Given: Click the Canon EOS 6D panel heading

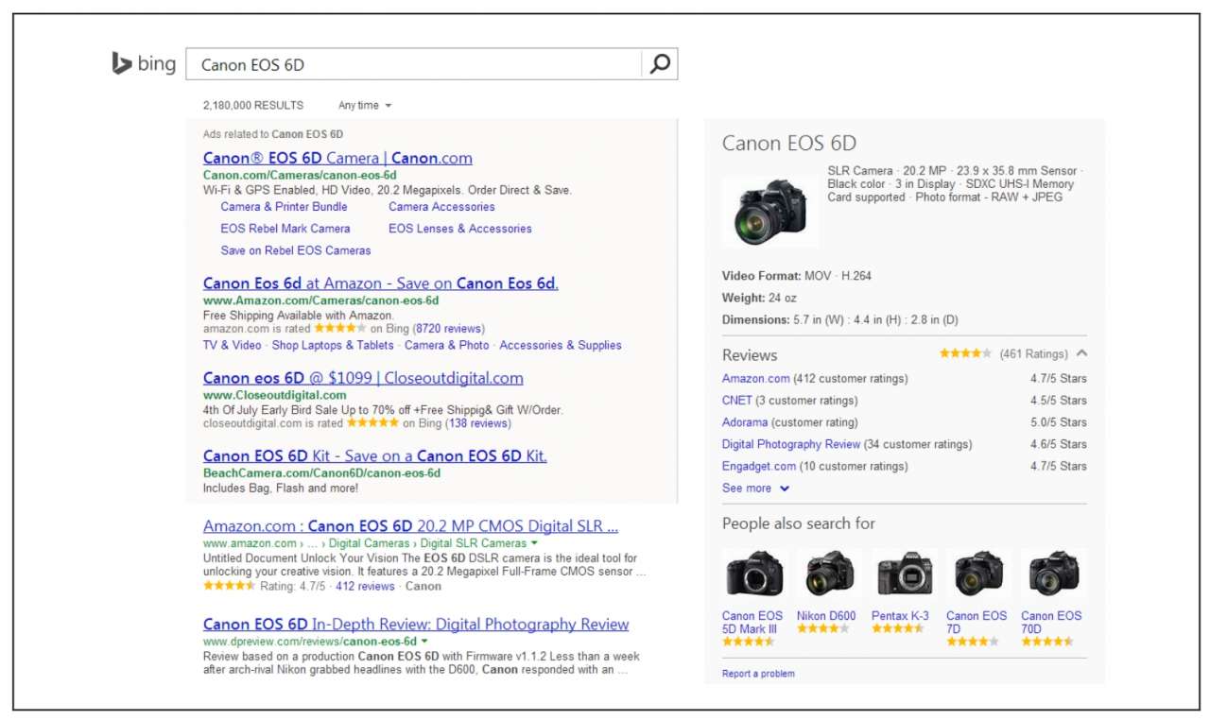Looking at the screenshot, I should click(x=789, y=144).
